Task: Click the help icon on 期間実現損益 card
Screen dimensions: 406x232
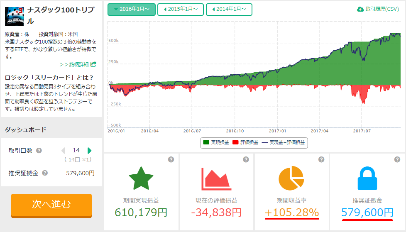Action: pyautogui.click(x=171, y=159)
